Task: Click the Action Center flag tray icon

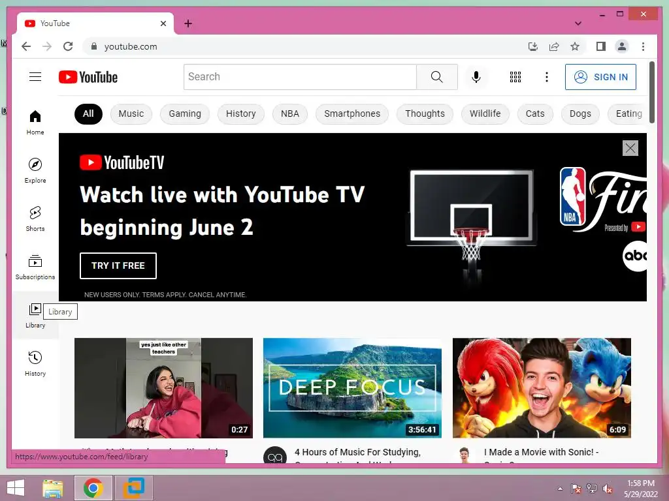Action: [x=576, y=489]
